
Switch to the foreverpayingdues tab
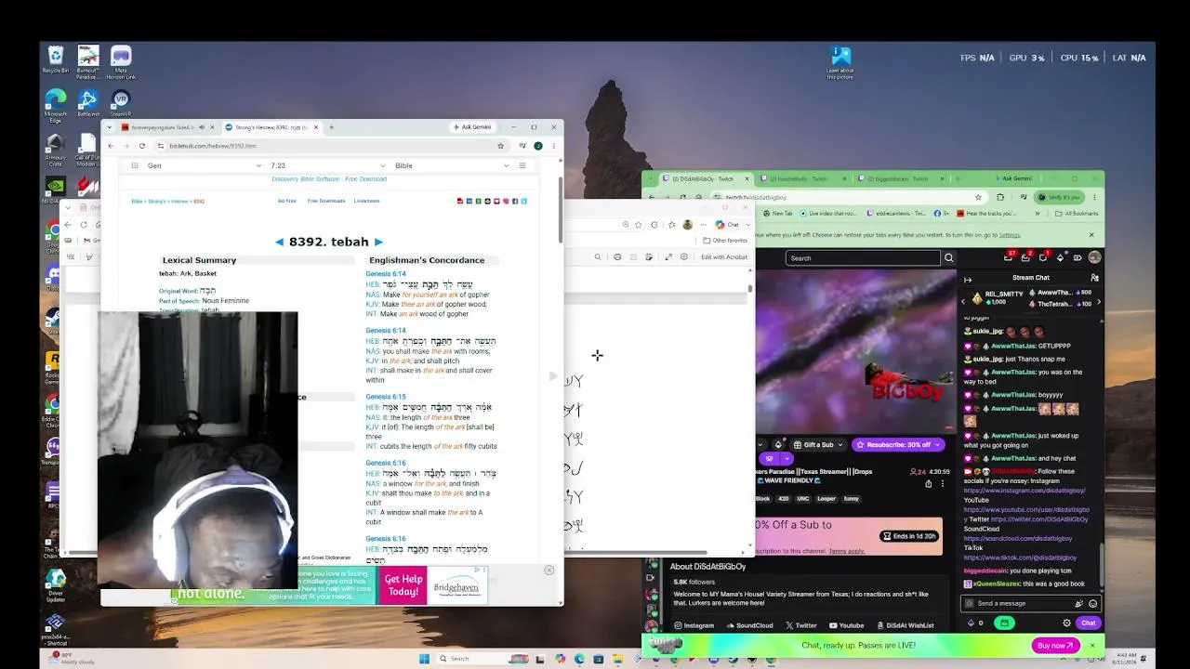point(168,127)
